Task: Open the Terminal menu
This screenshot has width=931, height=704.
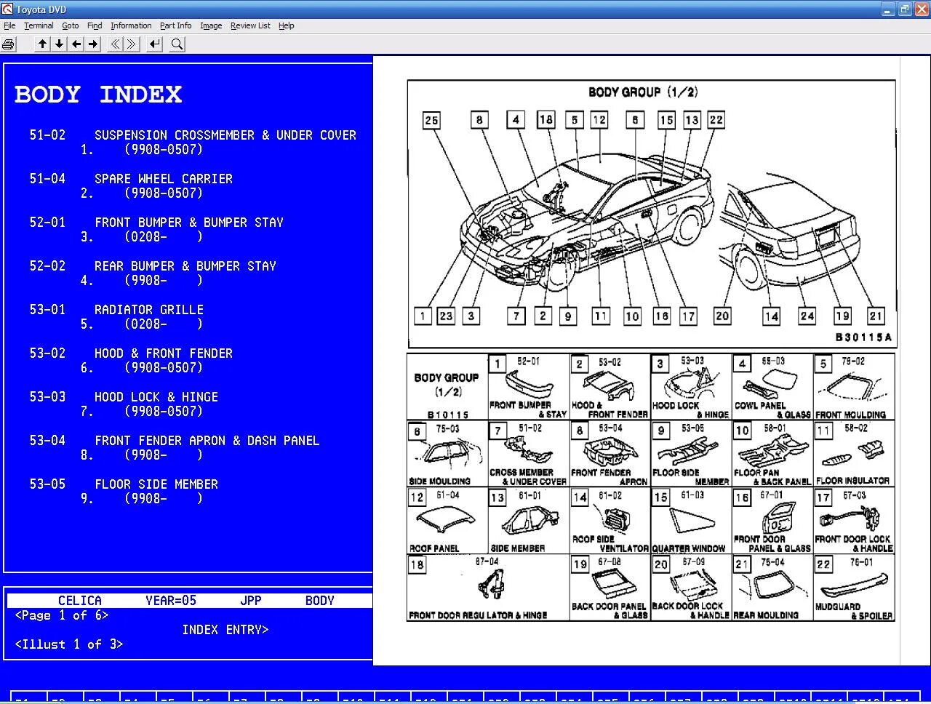Action: point(39,25)
